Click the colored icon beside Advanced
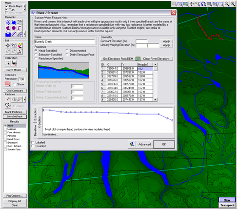This screenshot has width=237, height=209. (132, 144)
